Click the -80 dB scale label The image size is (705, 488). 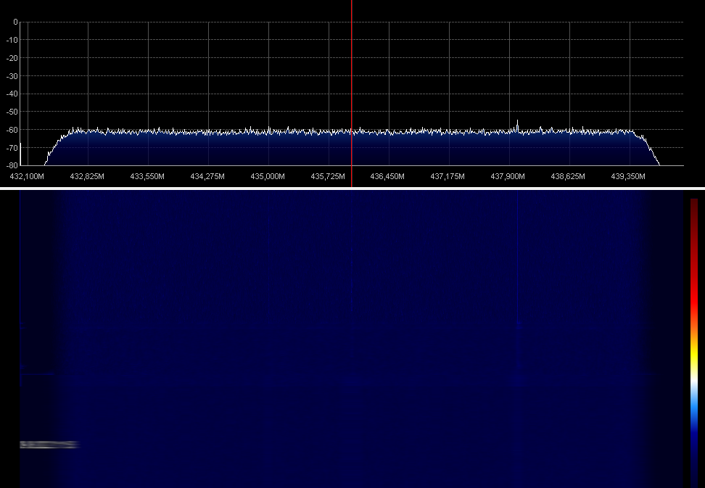[12, 165]
